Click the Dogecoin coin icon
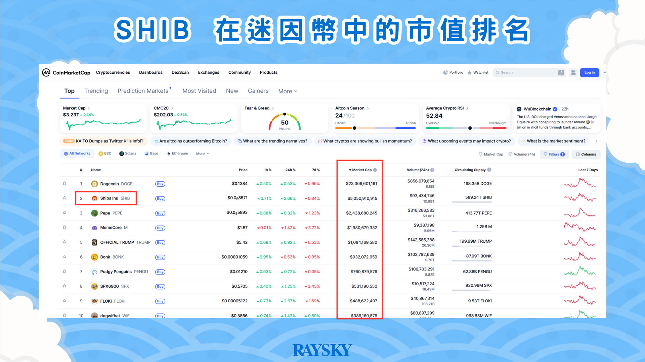This screenshot has height=362, width=645. 94,184
